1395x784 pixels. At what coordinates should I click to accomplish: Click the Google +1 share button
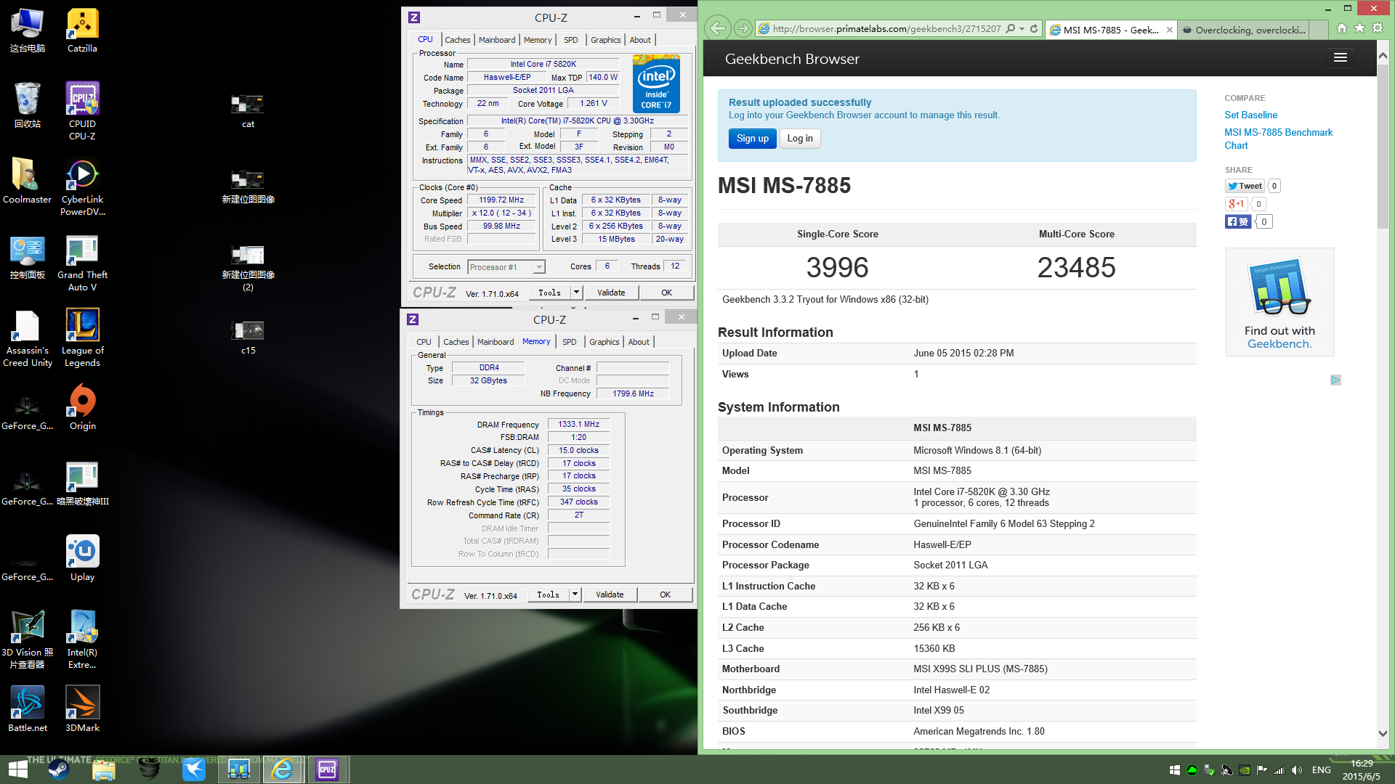point(1236,204)
